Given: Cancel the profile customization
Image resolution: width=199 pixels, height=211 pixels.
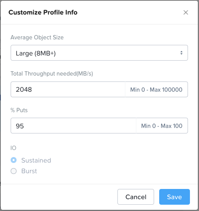Looking at the screenshot, I should point(136,197).
